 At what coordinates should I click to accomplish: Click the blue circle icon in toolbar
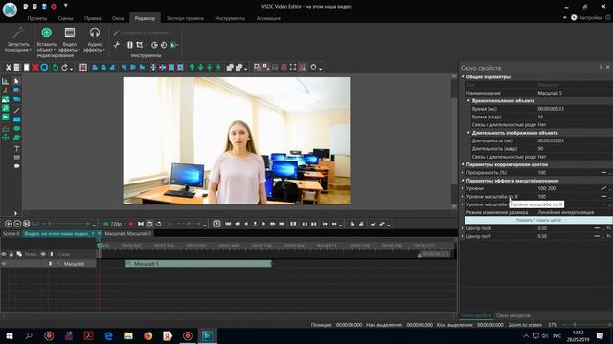pos(44,68)
